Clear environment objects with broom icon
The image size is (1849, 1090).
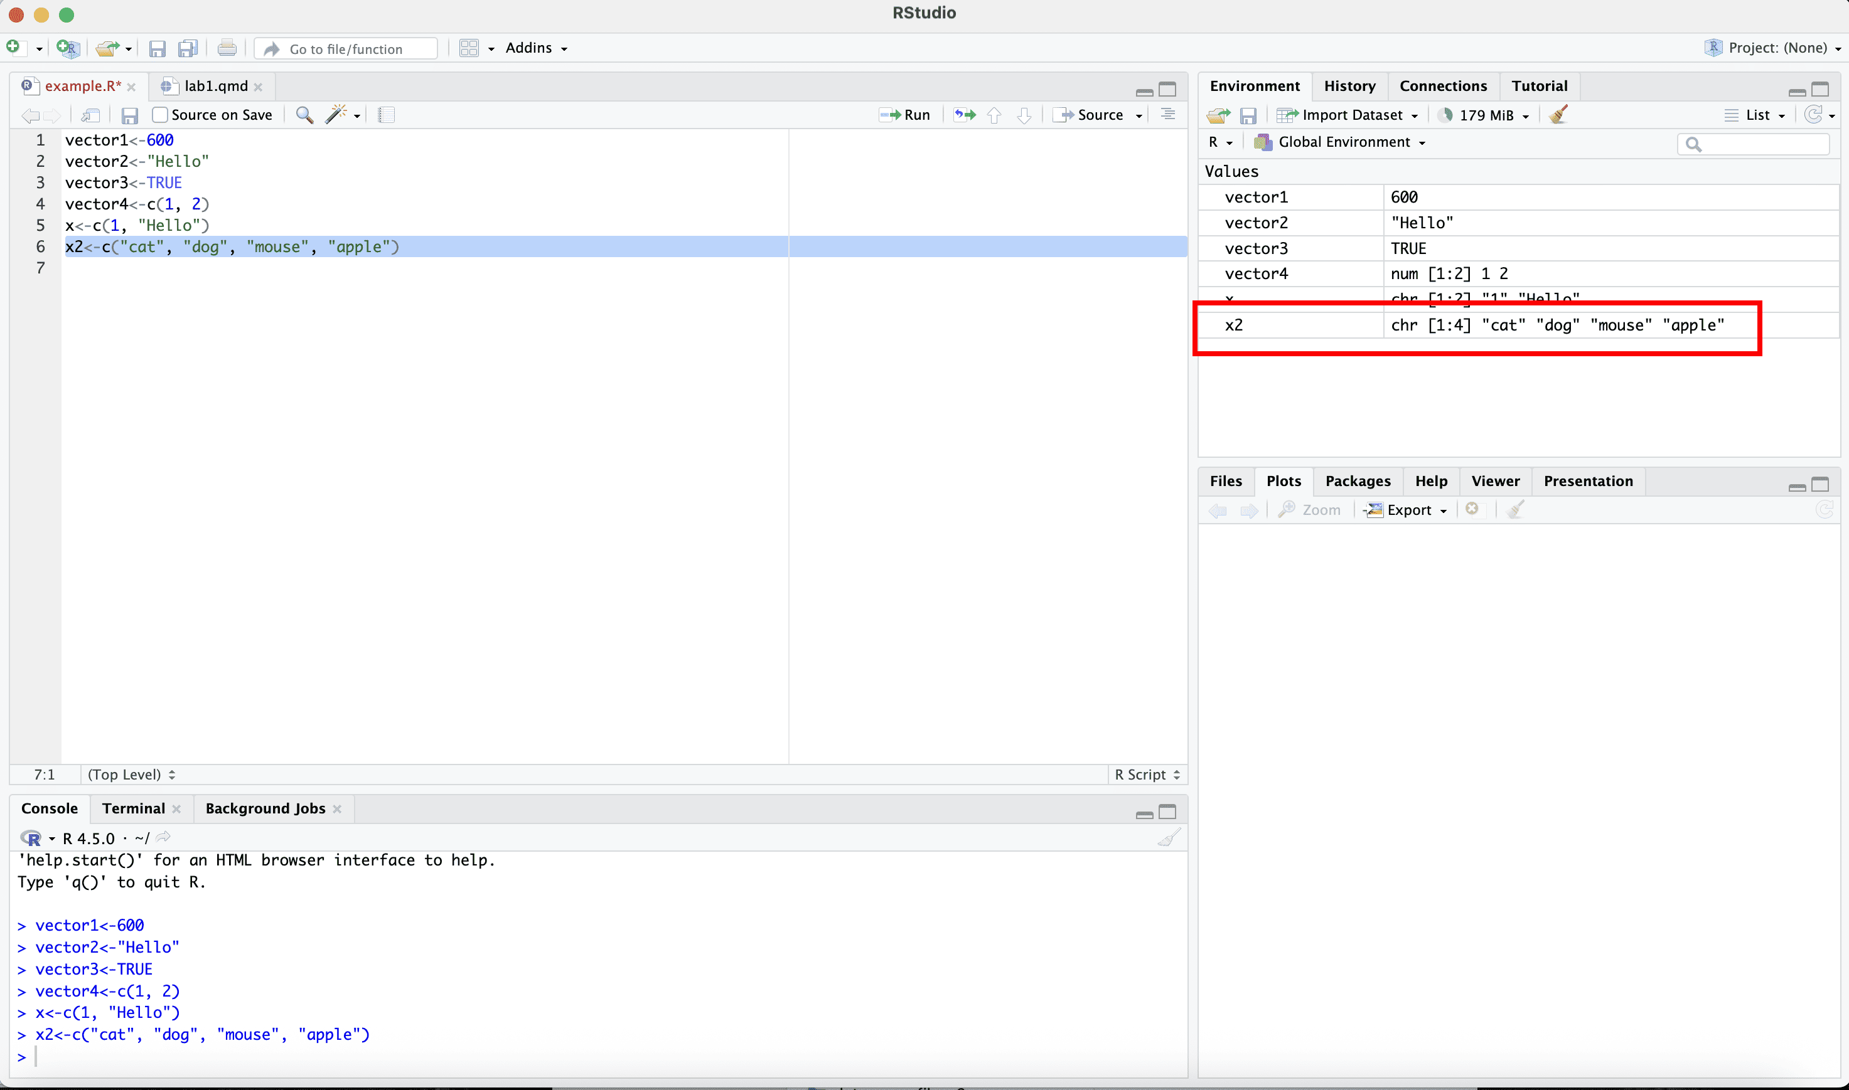pos(1558,115)
